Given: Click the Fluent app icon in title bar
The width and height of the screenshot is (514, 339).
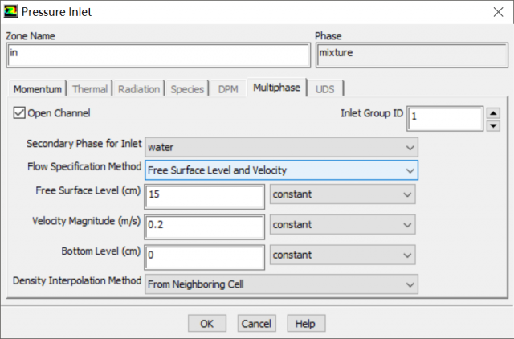Looking at the screenshot, I should 10,11.
